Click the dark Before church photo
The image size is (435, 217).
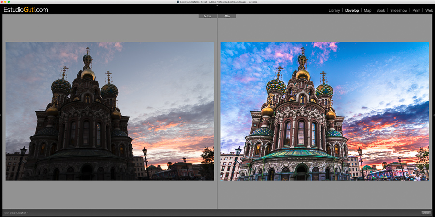[x=110, y=111]
